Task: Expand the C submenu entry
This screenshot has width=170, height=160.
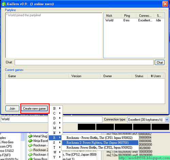Action: point(55,113)
